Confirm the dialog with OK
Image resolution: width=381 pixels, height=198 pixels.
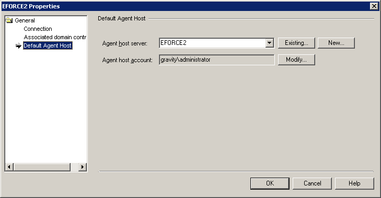(x=270, y=183)
